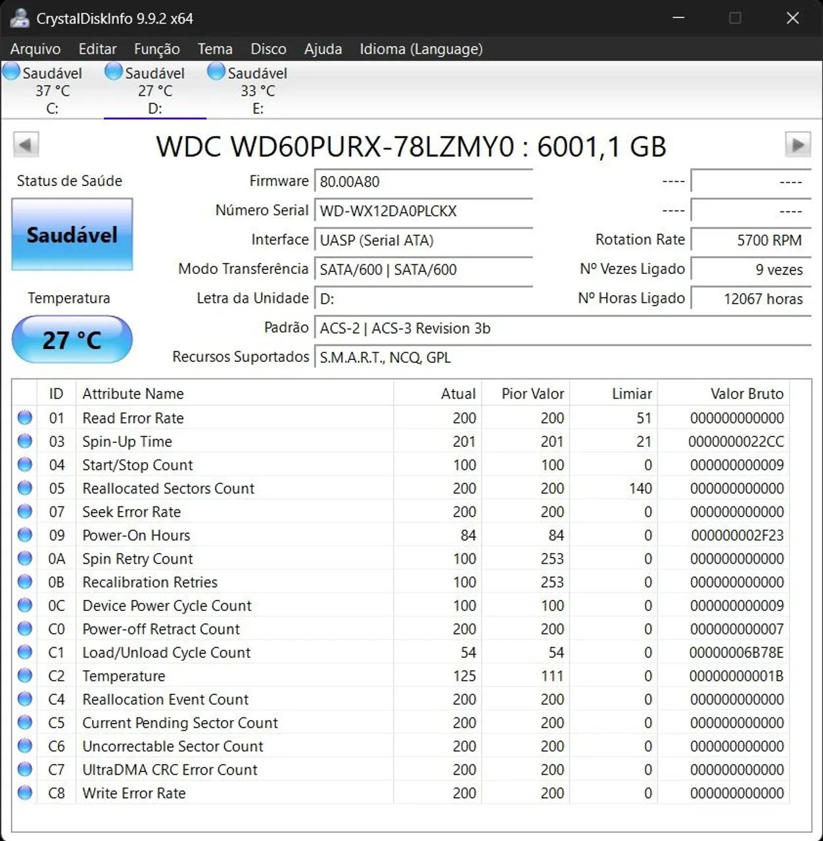Image resolution: width=823 pixels, height=841 pixels.
Task: Switch to disk E: tab at 33 °C
Action: click(x=258, y=90)
